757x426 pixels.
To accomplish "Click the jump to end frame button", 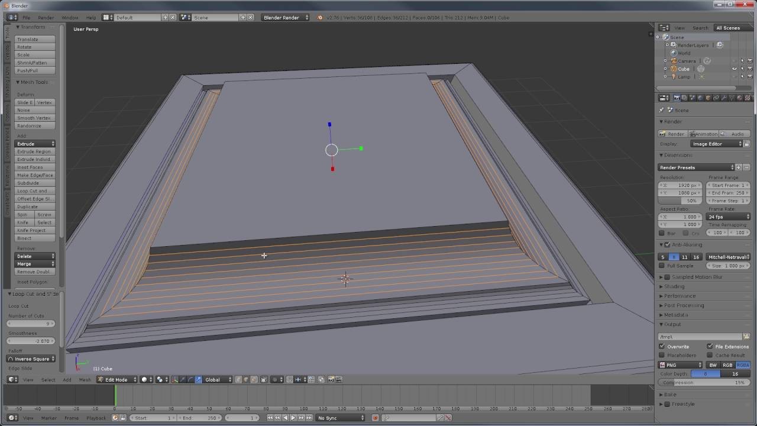I will [309, 418].
